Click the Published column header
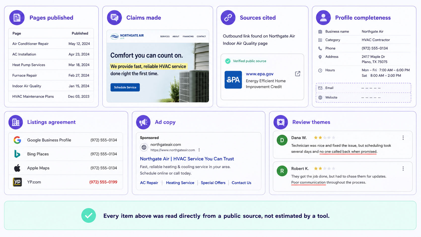This screenshot has height=237, width=421. point(80,33)
